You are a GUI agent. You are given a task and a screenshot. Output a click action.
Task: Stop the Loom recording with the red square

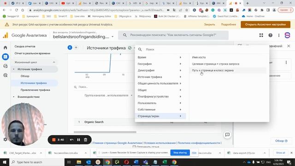(54, 140)
